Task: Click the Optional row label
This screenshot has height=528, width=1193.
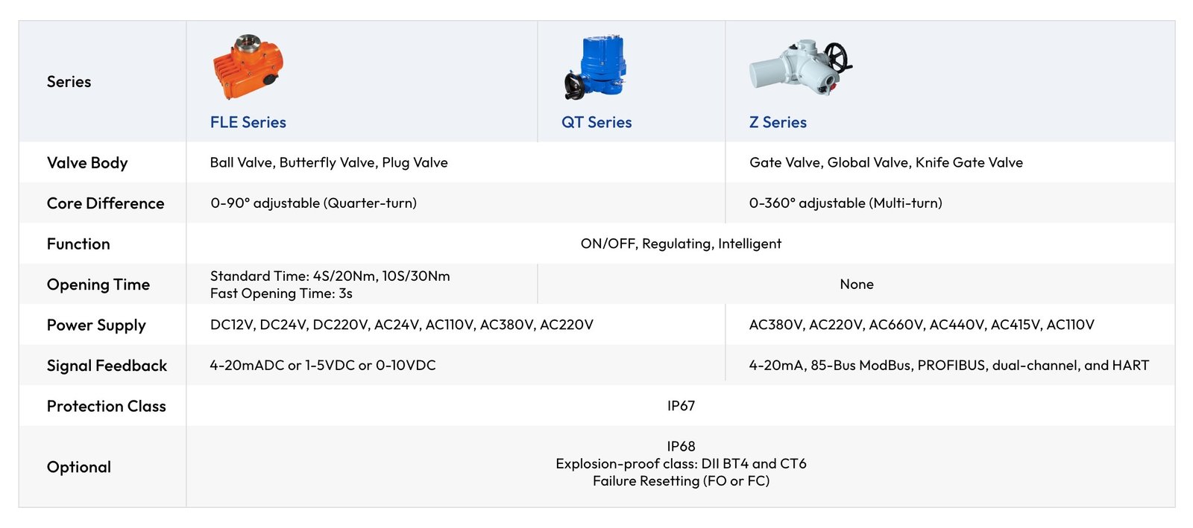Action: [79, 468]
